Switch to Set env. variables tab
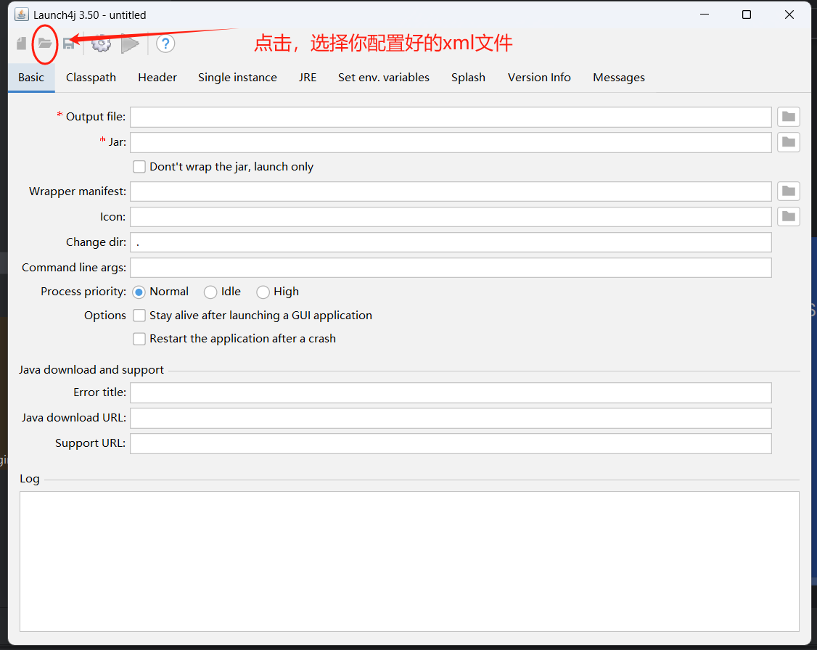817x650 pixels. [384, 78]
